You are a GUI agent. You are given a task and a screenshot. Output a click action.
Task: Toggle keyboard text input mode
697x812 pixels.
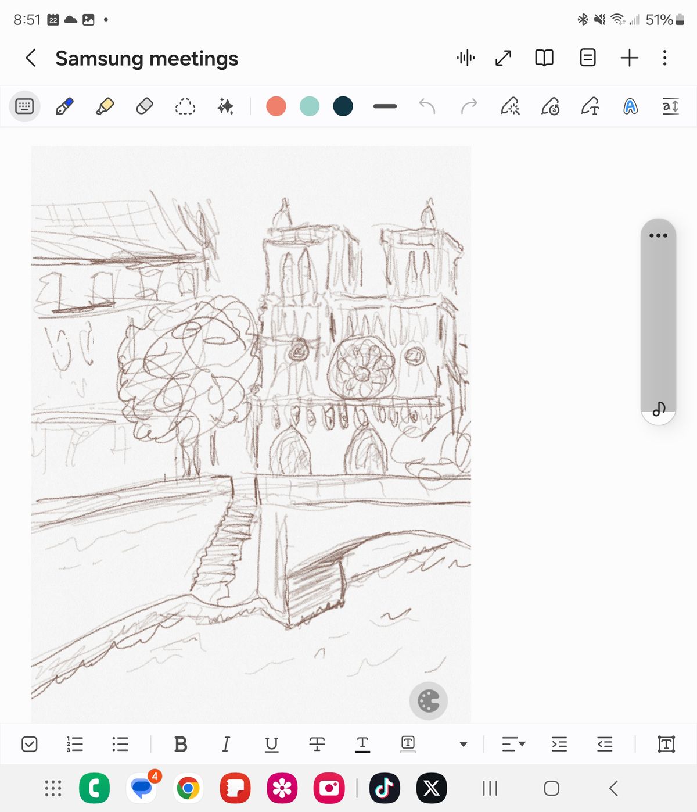[x=24, y=106]
